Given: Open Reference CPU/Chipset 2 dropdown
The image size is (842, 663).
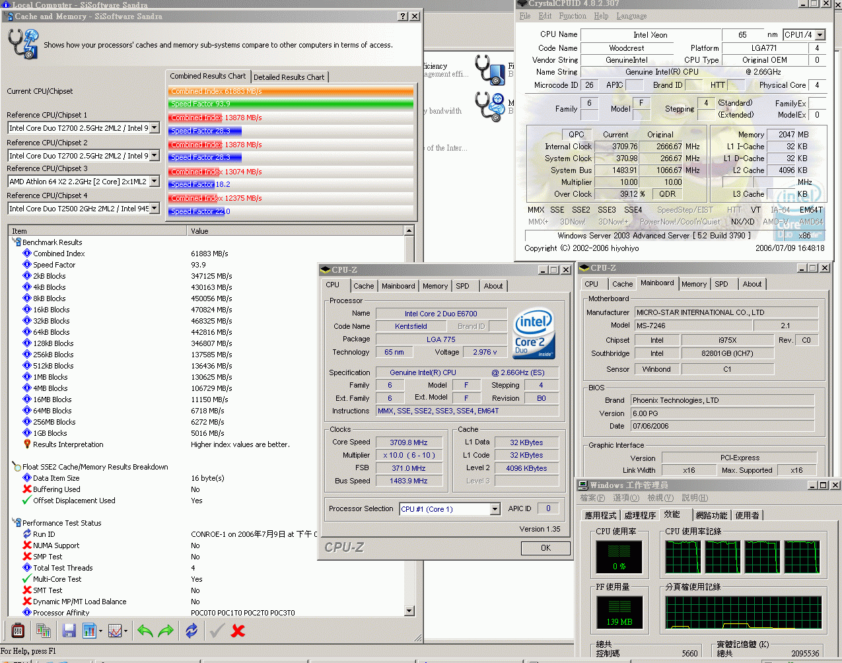Looking at the screenshot, I should [155, 156].
